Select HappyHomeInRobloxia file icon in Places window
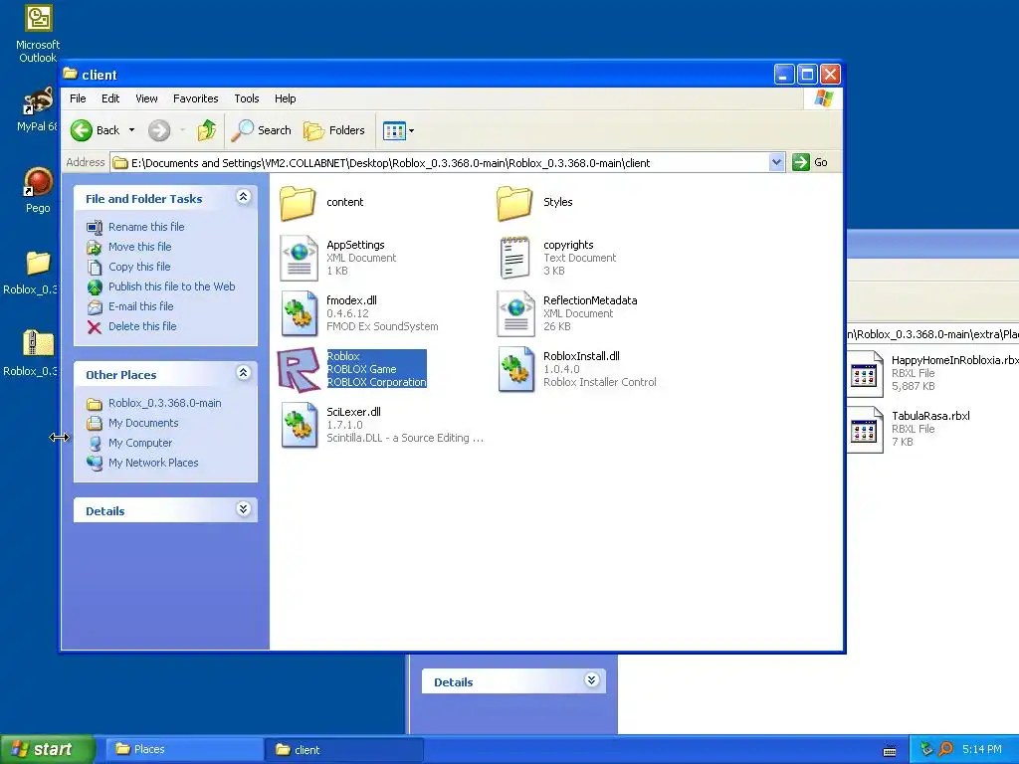 click(865, 374)
